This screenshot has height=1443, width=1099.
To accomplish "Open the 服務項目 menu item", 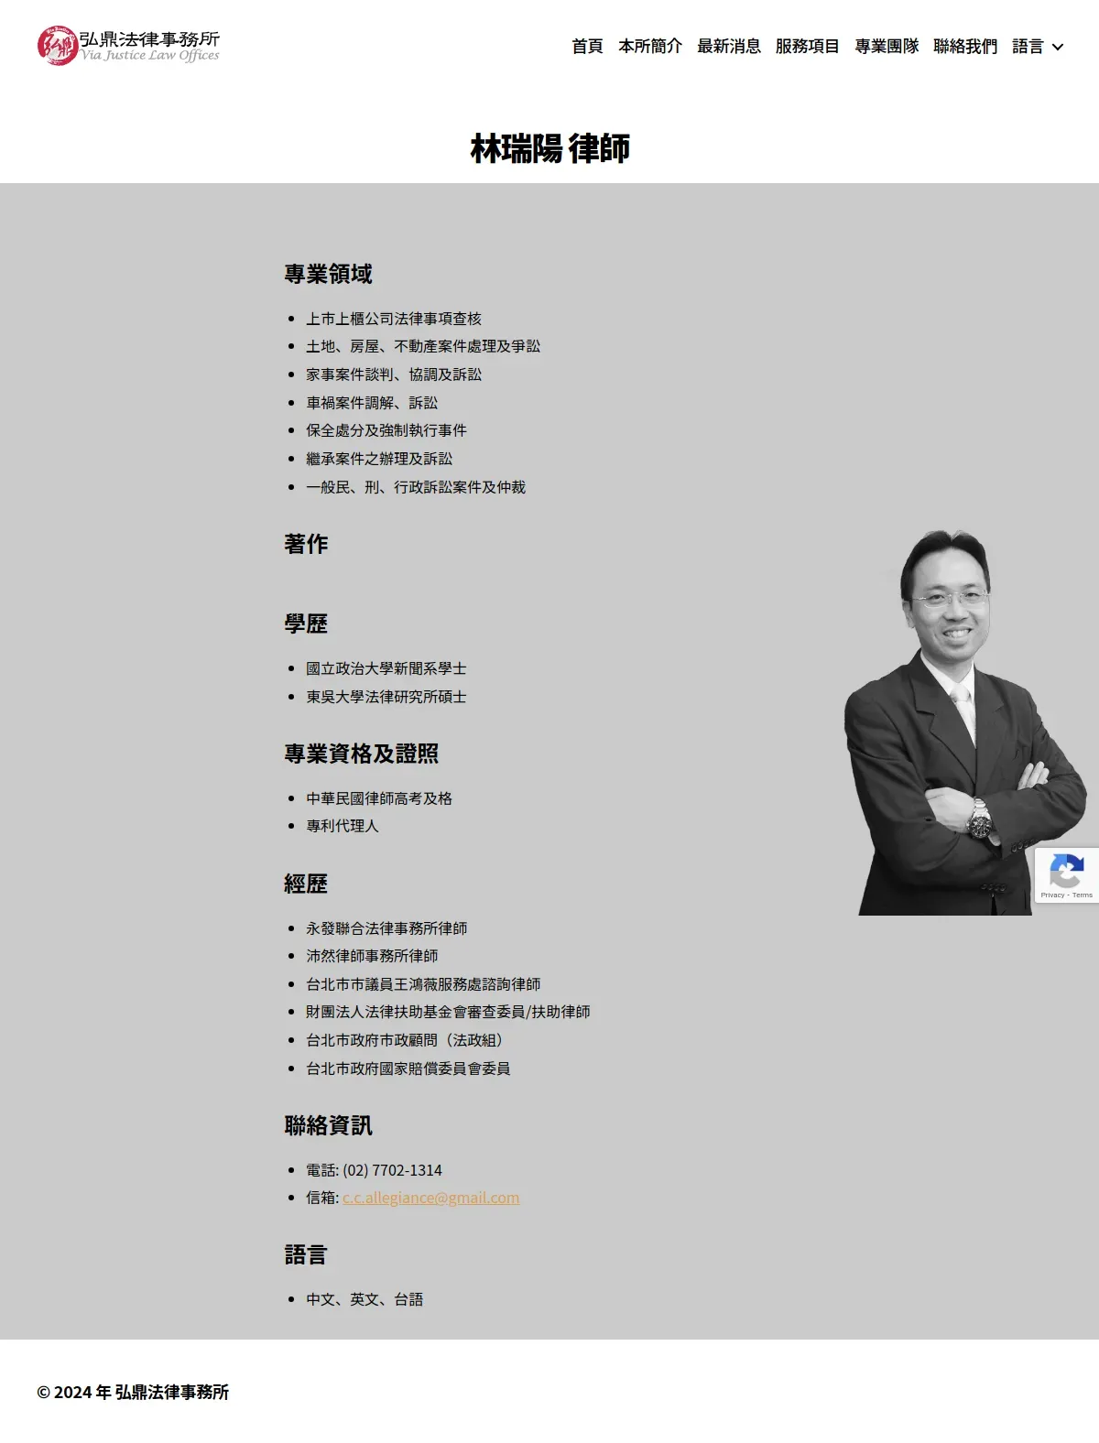I will (808, 46).
